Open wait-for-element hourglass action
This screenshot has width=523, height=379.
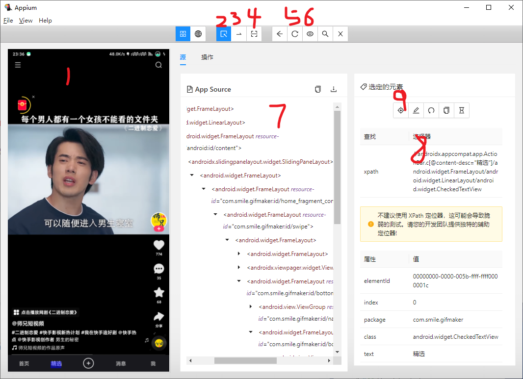click(462, 110)
